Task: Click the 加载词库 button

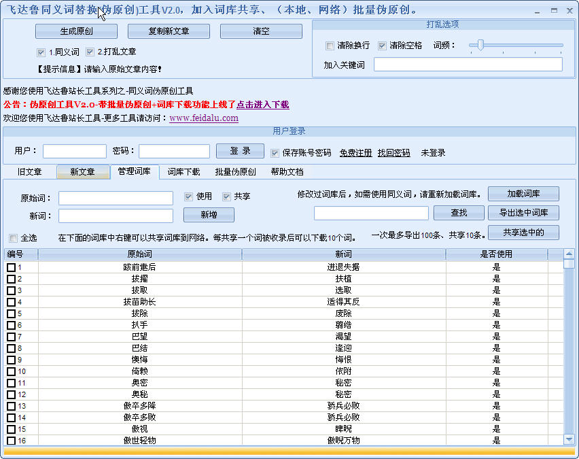Action: tap(523, 194)
